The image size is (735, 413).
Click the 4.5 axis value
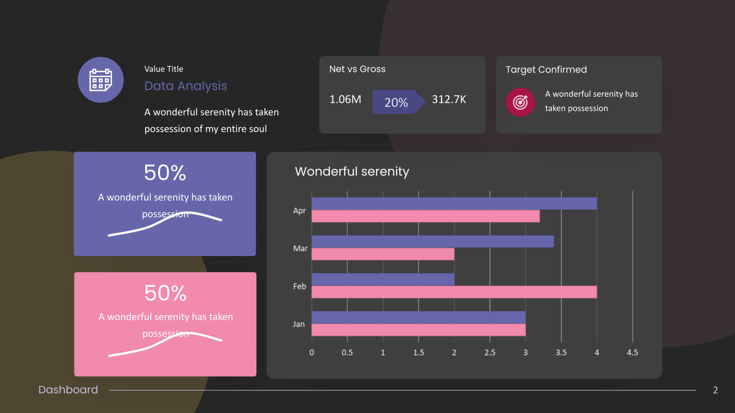click(x=633, y=352)
